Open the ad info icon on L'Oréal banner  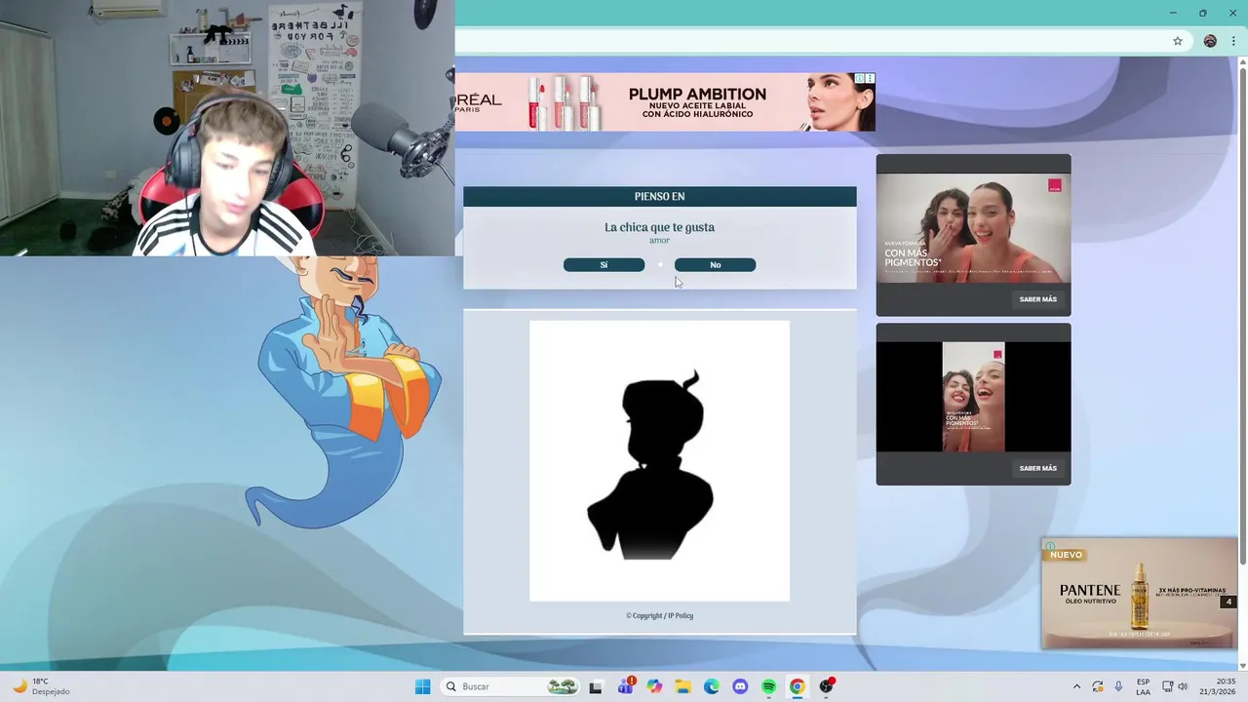[860, 78]
